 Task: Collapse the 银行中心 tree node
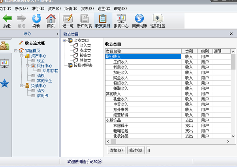pyautogui.click(x=27, y=66)
